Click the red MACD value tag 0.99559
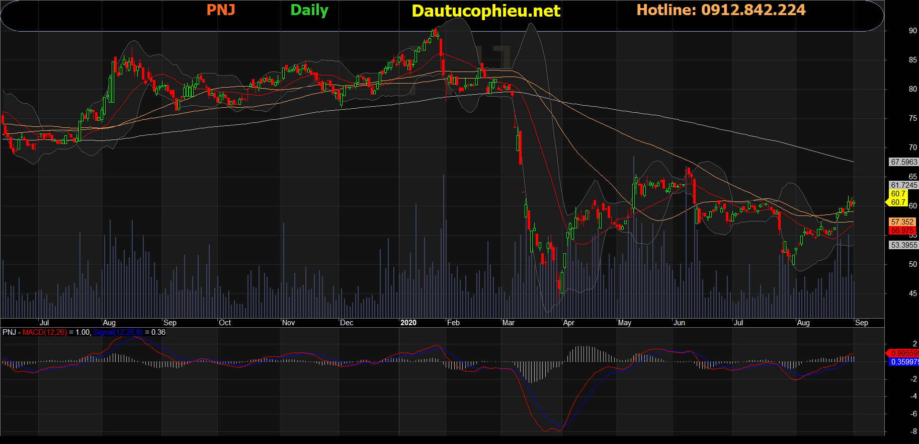This screenshot has width=919, height=444. point(904,353)
